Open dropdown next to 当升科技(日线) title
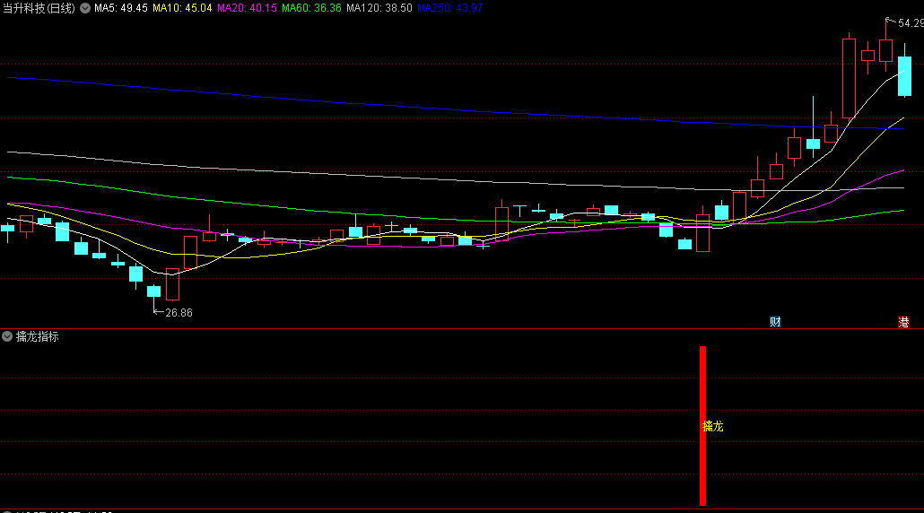The width and height of the screenshot is (924, 513). click(85, 8)
